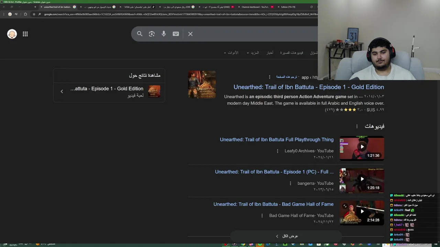Click the لعبة فيديو card text
Viewport: 440px width, 247px height.
(135, 95)
